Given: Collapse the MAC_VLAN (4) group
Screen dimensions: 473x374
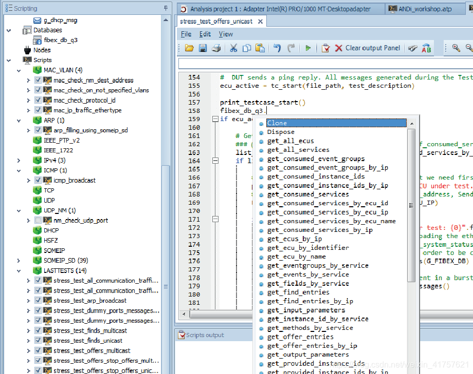Looking at the screenshot, I should [x=19, y=70].
